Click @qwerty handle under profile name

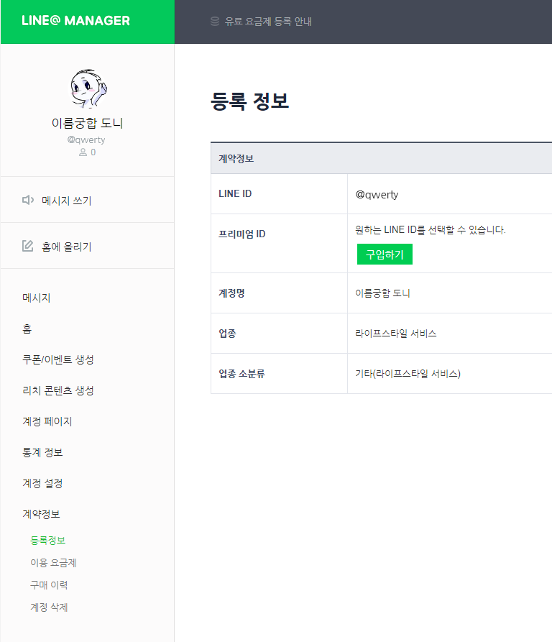(x=86, y=140)
